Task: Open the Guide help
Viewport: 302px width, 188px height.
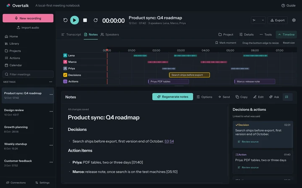Action: (x=288, y=5)
